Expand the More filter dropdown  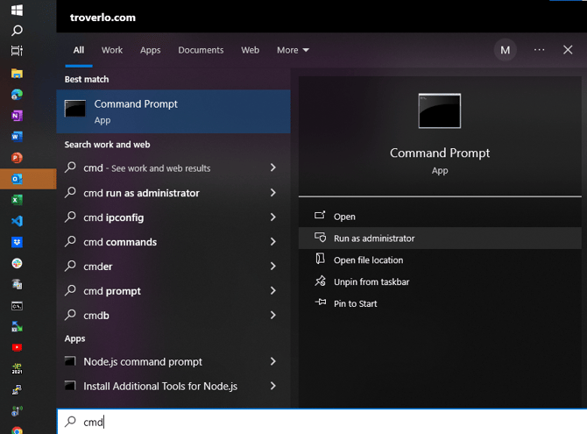click(293, 50)
